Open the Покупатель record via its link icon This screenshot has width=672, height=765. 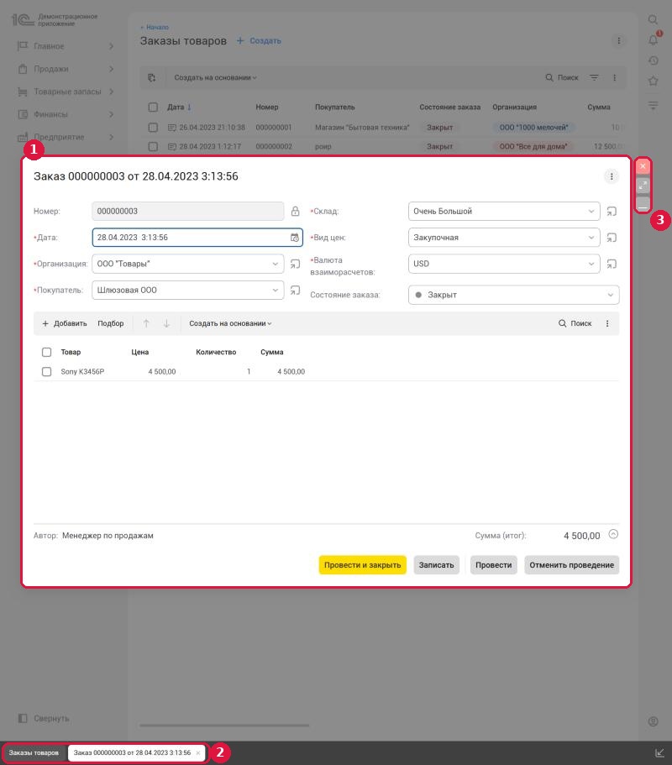pos(295,291)
